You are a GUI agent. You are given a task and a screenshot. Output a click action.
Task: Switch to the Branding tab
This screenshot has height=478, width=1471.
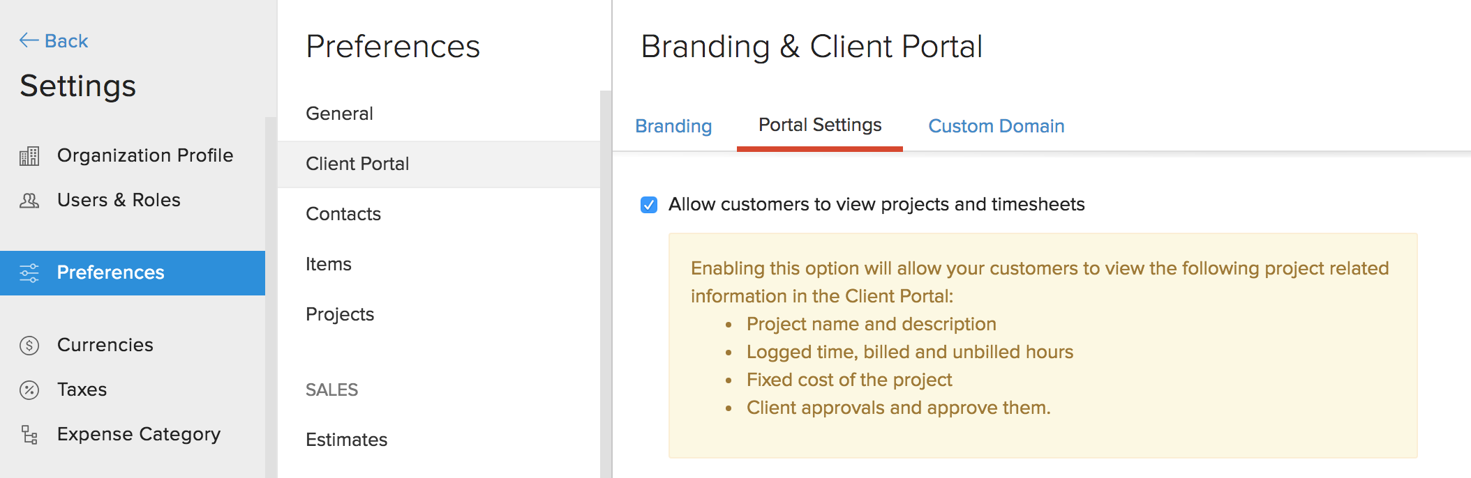673,126
